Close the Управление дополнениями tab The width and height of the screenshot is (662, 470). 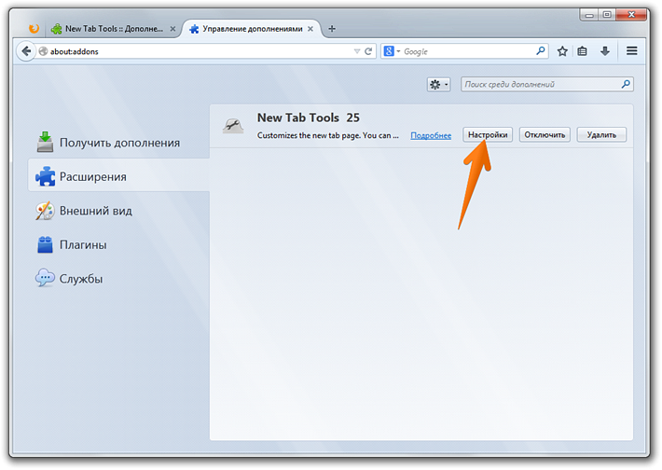310,29
